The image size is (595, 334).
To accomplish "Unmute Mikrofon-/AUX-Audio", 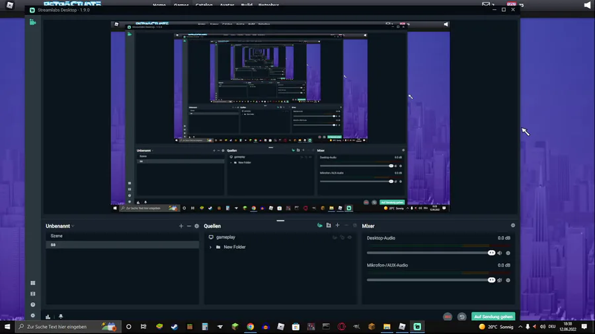I will (x=500, y=281).
